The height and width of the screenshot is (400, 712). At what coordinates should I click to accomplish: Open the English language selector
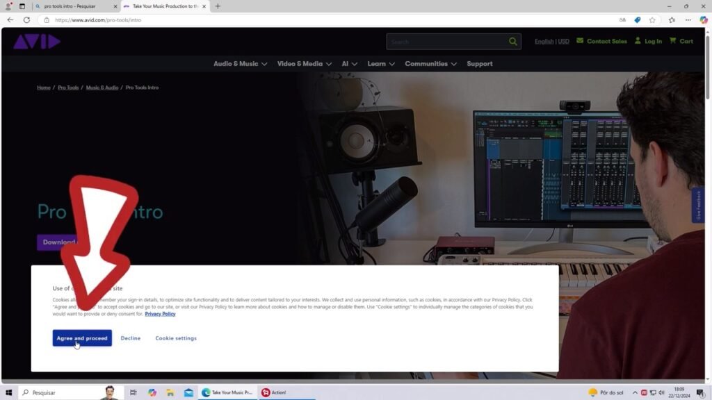[544, 41]
